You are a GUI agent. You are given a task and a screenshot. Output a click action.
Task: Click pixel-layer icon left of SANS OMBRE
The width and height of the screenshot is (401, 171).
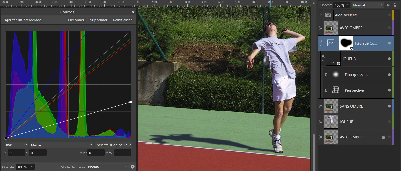point(321,106)
